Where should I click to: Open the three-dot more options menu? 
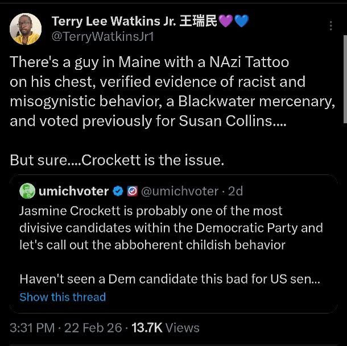click(x=332, y=26)
